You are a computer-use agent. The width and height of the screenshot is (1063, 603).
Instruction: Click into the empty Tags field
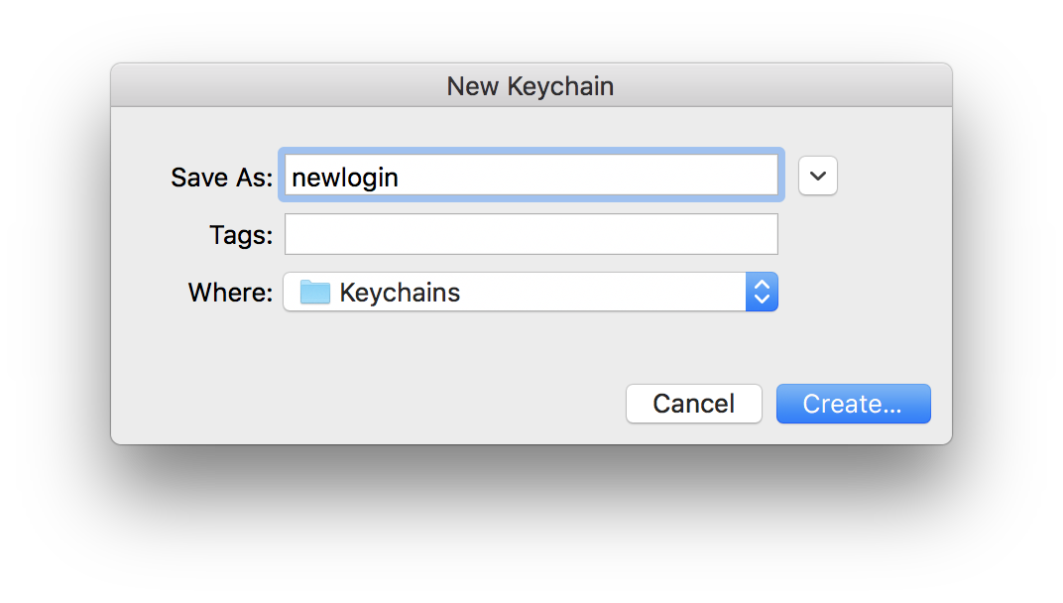[531, 235]
